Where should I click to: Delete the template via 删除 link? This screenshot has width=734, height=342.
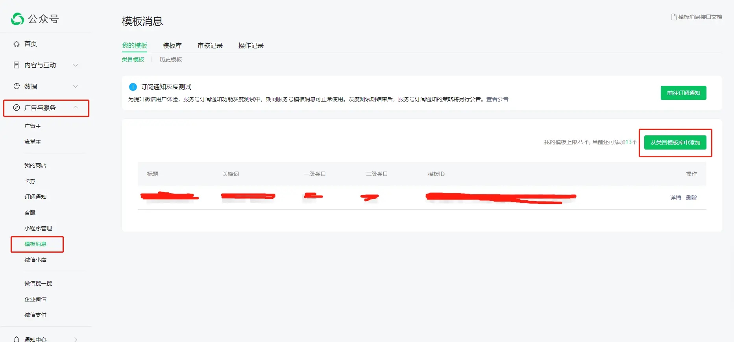(691, 198)
